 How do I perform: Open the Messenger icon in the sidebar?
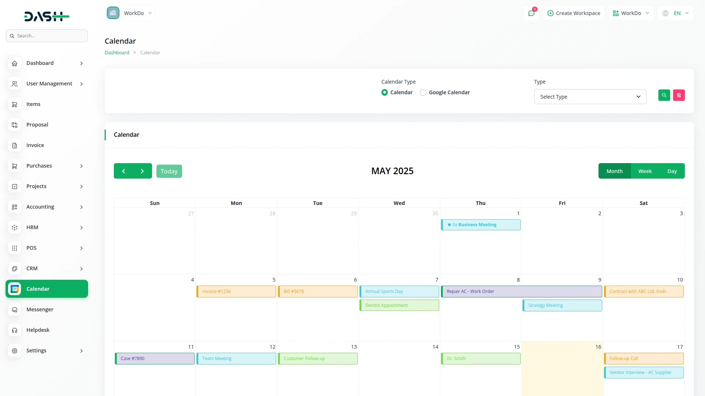point(14,309)
